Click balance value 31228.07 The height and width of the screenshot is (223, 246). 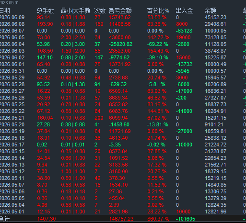(x=216, y=151)
